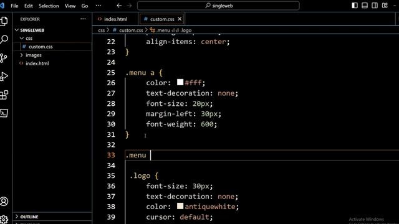Image resolution: width=399 pixels, height=224 pixels.
Task: Close the custom.css tab
Action: [180, 19]
